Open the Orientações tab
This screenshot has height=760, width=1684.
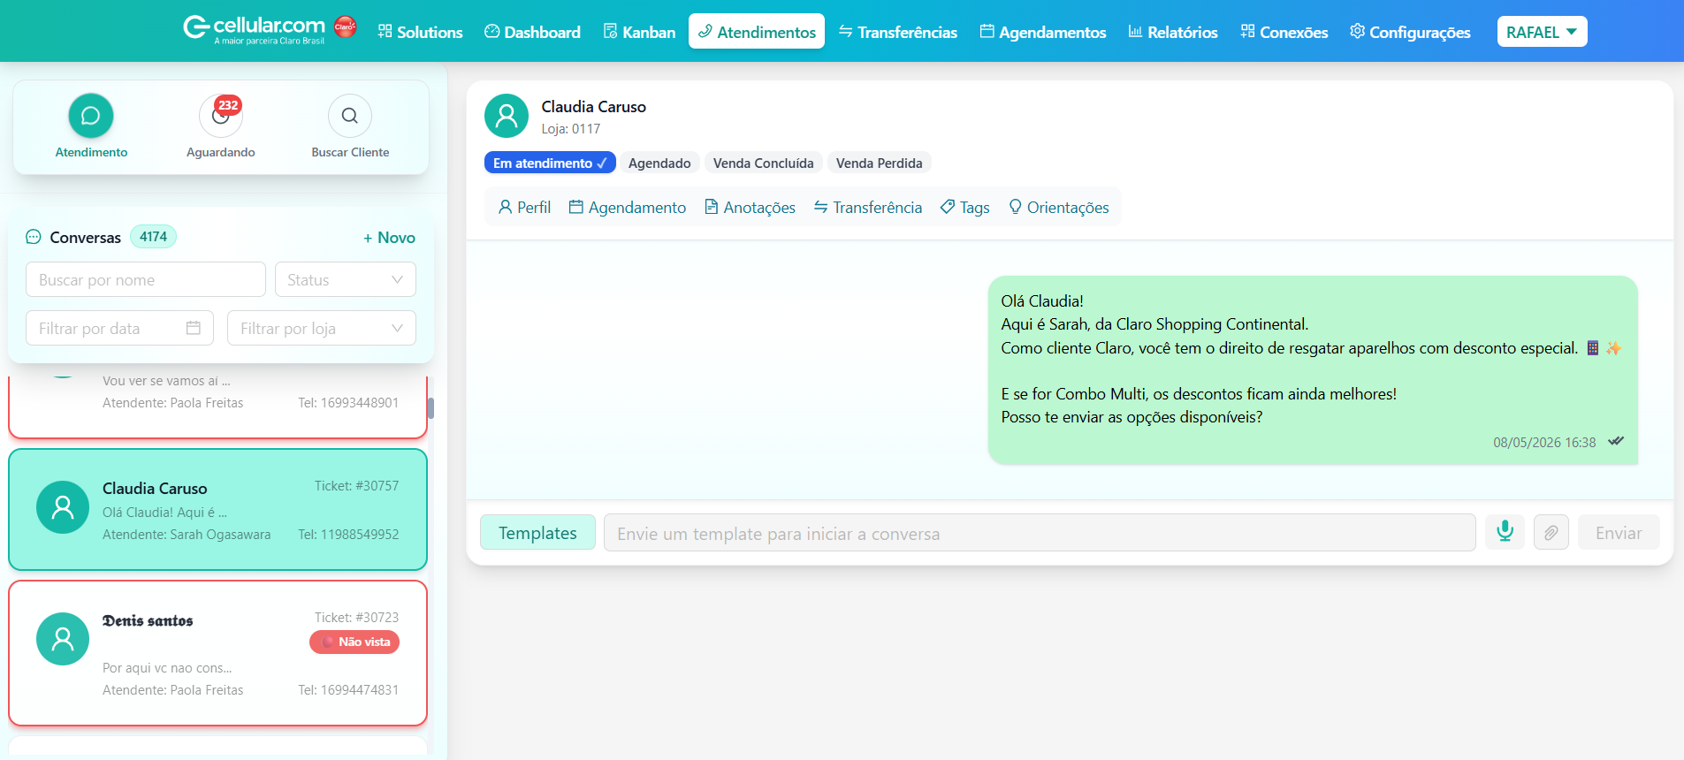pos(1059,207)
